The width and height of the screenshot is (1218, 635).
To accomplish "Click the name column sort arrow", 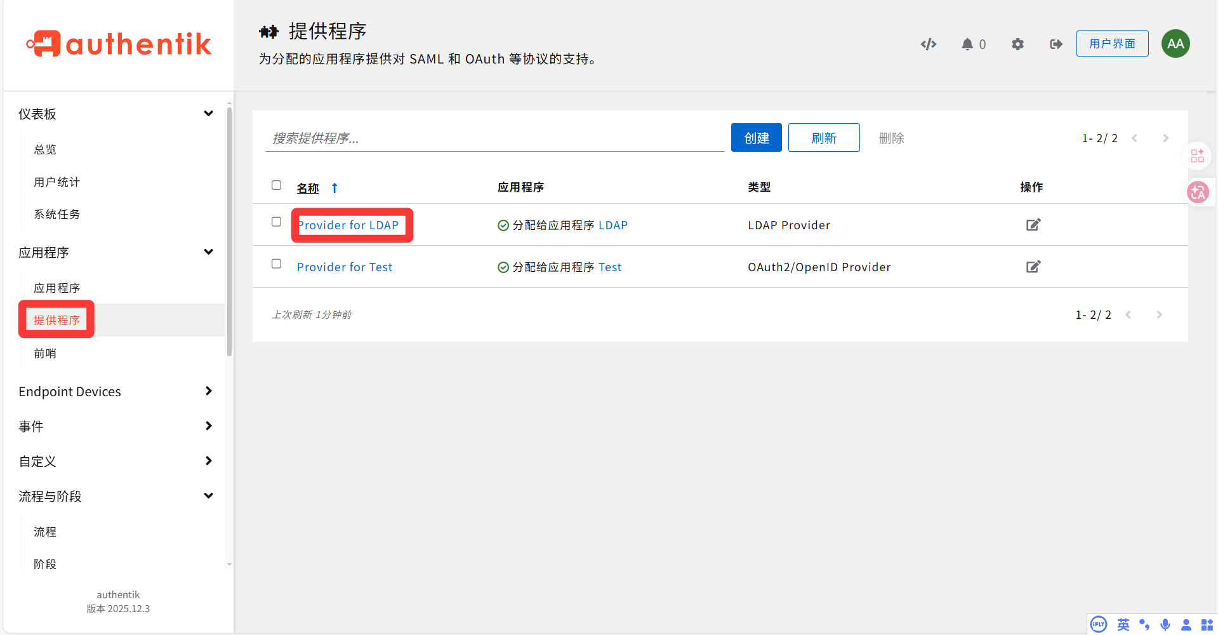I will click(334, 188).
